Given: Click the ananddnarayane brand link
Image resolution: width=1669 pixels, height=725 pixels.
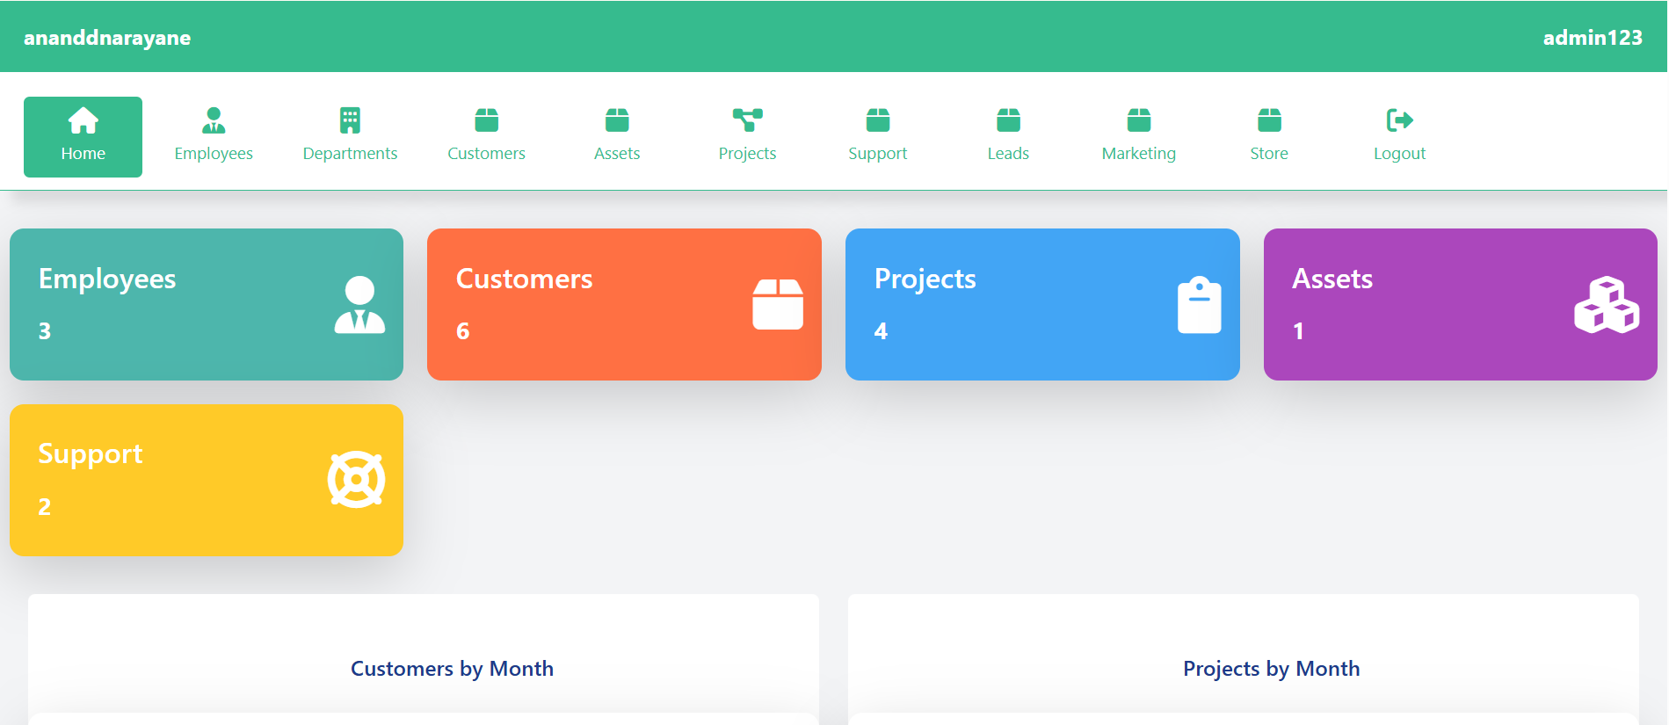Looking at the screenshot, I should (x=107, y=38).
